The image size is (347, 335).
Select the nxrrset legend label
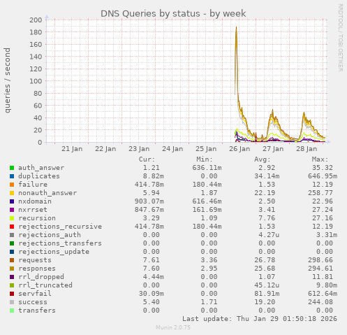33,210
